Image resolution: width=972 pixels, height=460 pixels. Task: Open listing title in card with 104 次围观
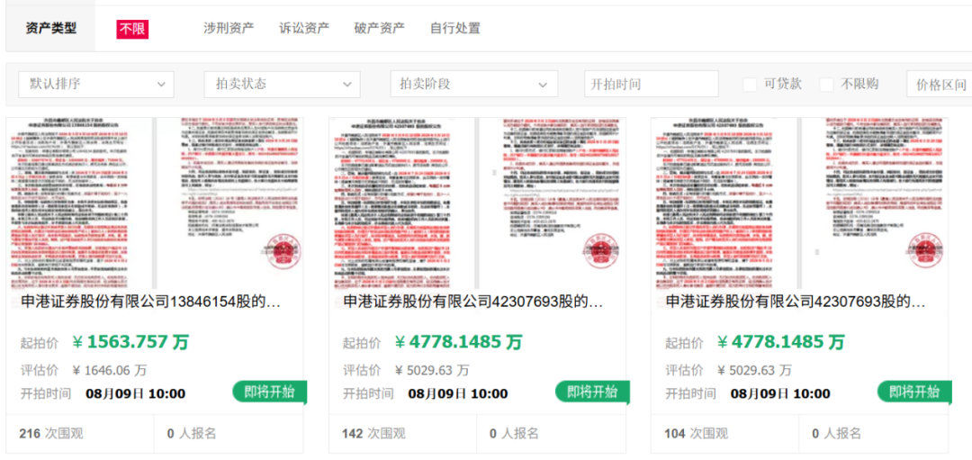pos(796,302)
